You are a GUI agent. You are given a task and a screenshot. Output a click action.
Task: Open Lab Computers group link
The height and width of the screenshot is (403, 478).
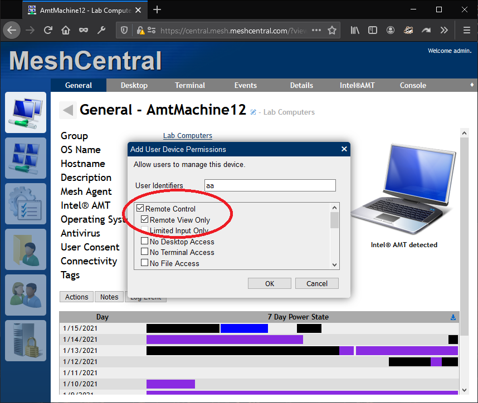pos(188,136)
